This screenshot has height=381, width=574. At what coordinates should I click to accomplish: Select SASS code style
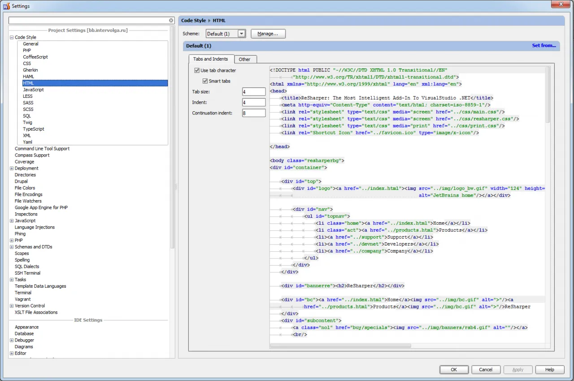coord(28,103)
